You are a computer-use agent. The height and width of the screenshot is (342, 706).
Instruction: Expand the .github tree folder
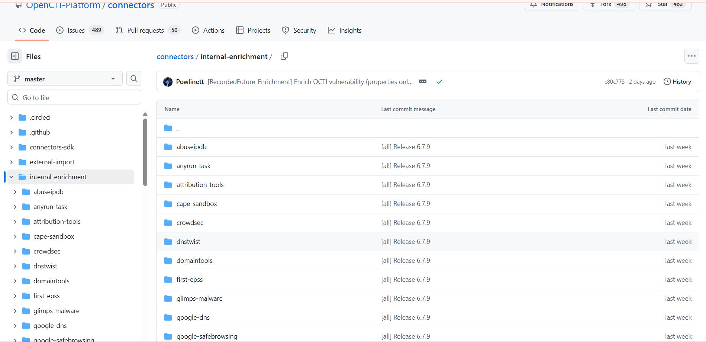12,132
